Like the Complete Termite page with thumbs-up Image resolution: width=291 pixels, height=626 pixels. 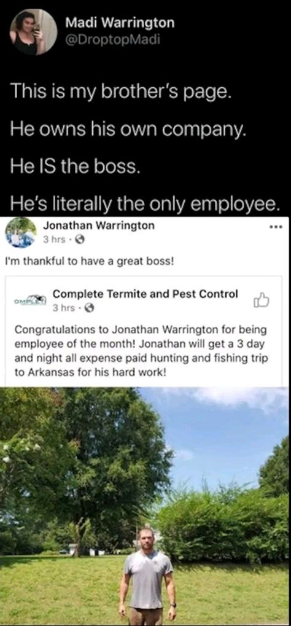[262, 300]
